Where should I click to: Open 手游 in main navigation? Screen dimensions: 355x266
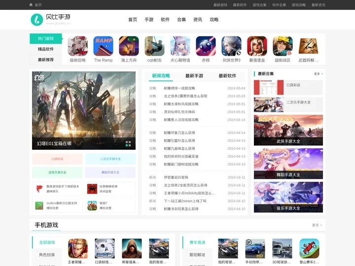click(149, 20)
